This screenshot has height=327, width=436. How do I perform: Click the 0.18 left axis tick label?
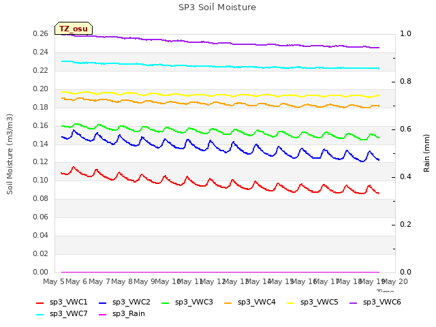coord(41,107)
